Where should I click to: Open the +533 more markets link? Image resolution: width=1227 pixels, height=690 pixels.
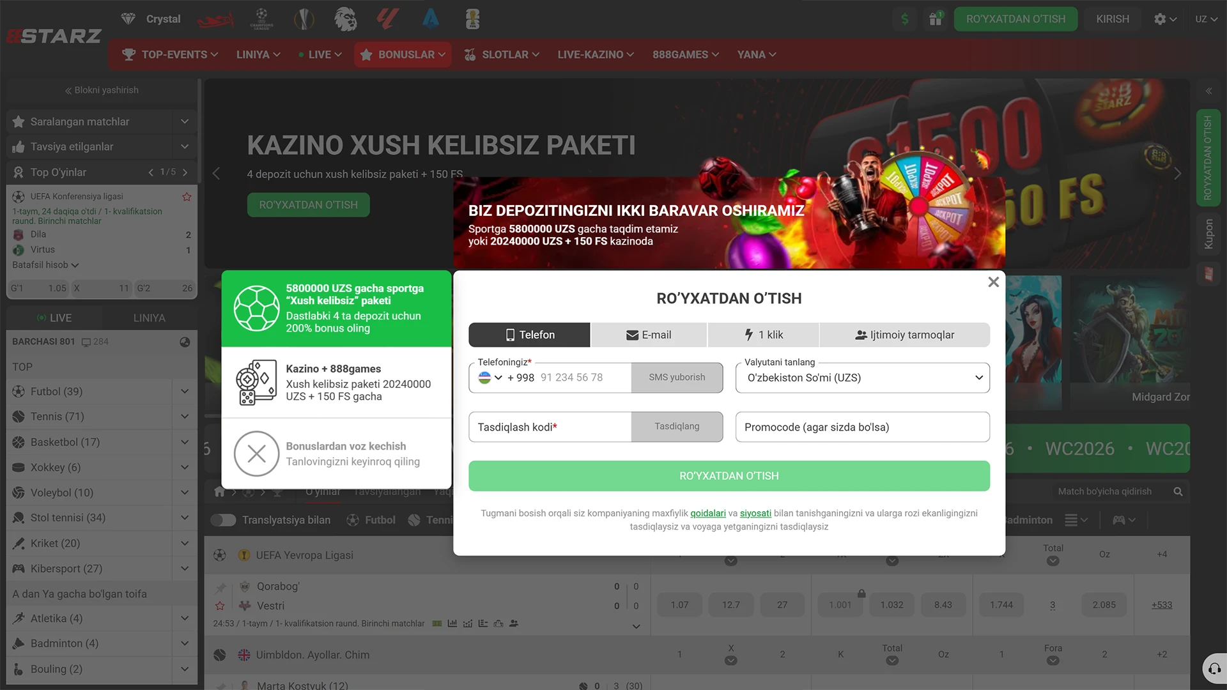coord(1162,605)
